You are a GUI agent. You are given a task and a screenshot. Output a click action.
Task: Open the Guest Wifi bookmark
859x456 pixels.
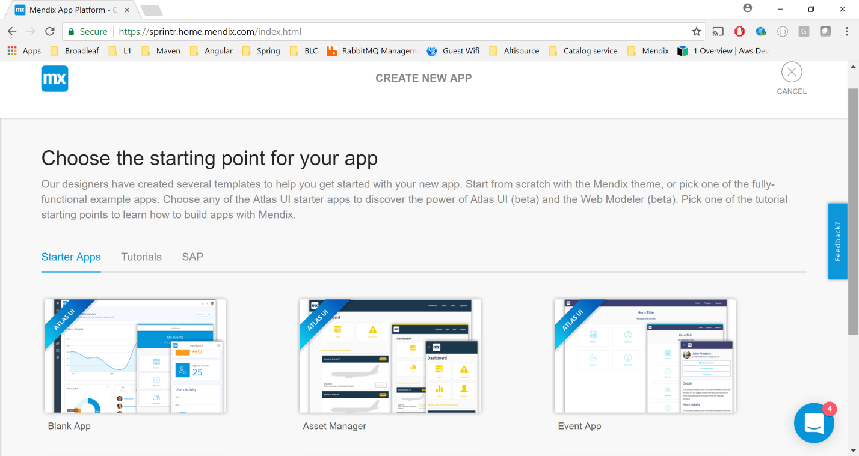453,51
